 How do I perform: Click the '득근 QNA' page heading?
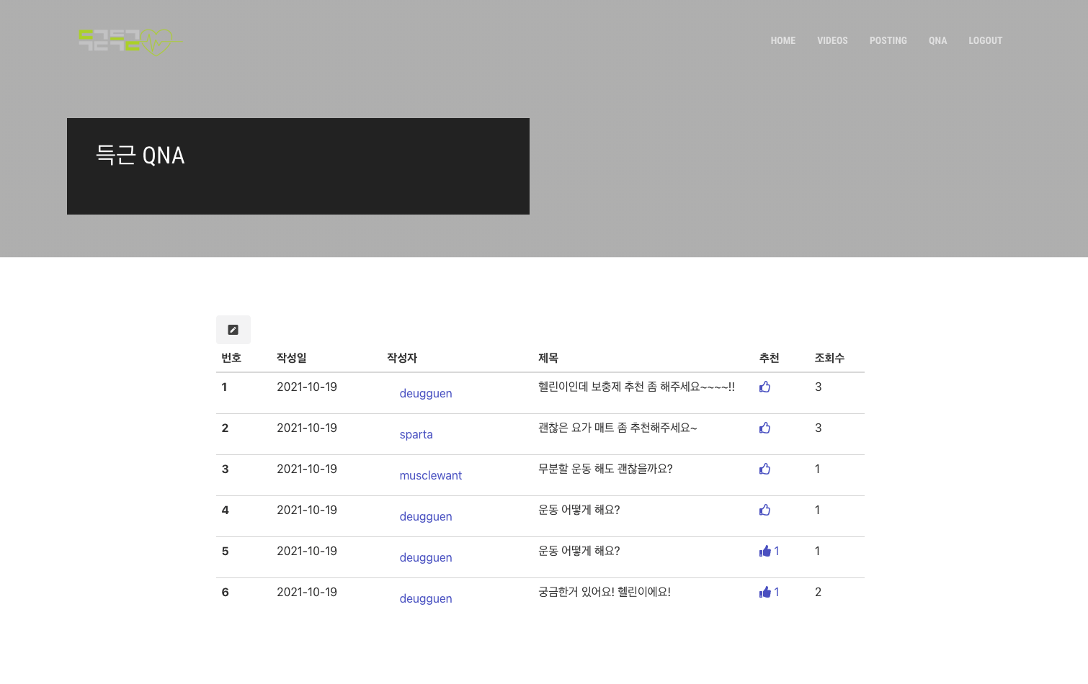pyautogui.click(x=141, y=155)
